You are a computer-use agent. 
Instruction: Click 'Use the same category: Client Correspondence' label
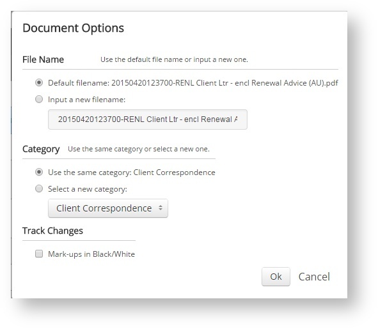point(132,172)
